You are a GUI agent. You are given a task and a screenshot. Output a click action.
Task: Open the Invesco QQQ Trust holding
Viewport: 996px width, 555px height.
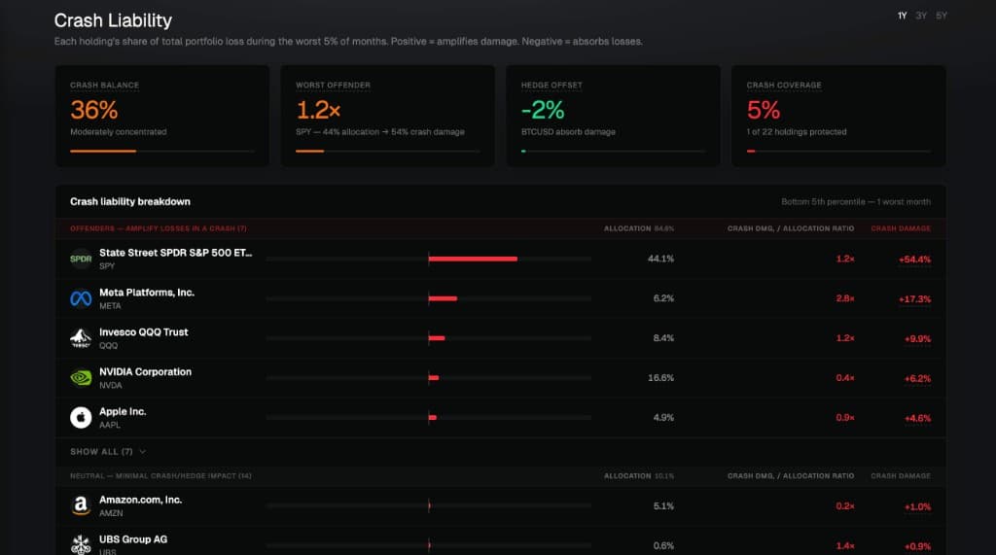(x=500, y=338)
